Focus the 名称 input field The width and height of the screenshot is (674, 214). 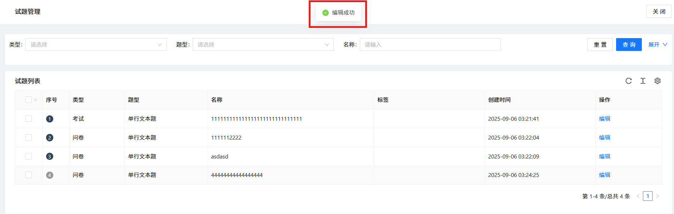(430, 45)
